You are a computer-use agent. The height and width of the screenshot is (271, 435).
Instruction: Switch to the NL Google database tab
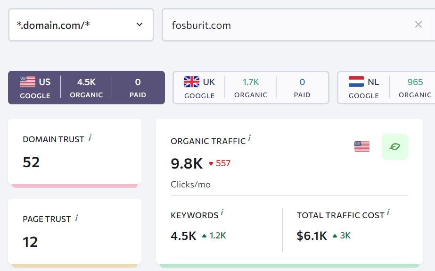pos(386,87)
